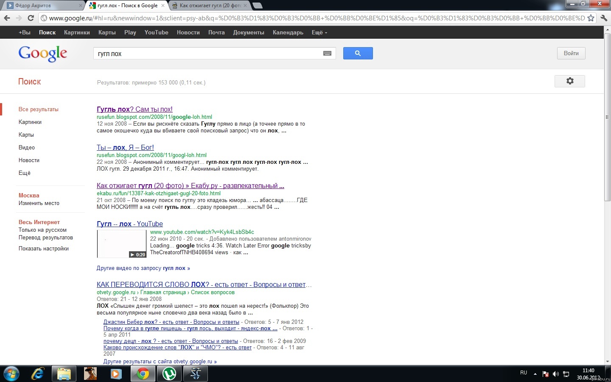Play the YouTube video thumbnail
611x382 pixels.
click(121, 244)
